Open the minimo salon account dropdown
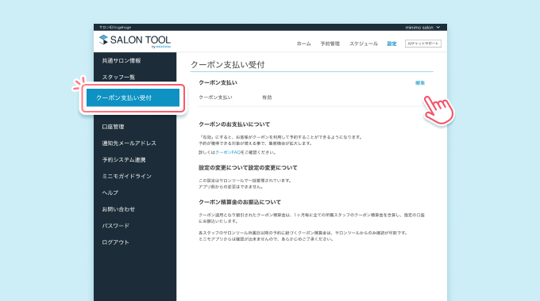 [x=422, y=27]
